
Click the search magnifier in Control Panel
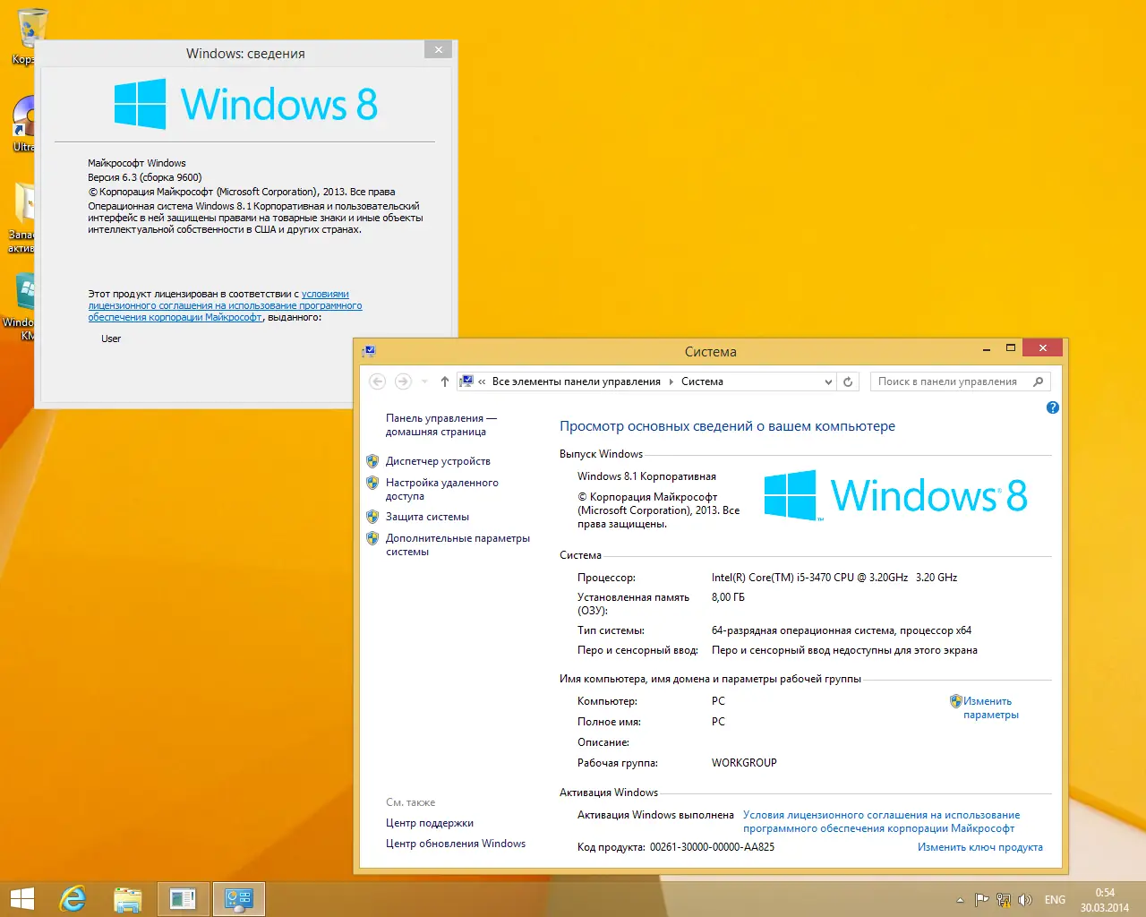click(1039, 381)
